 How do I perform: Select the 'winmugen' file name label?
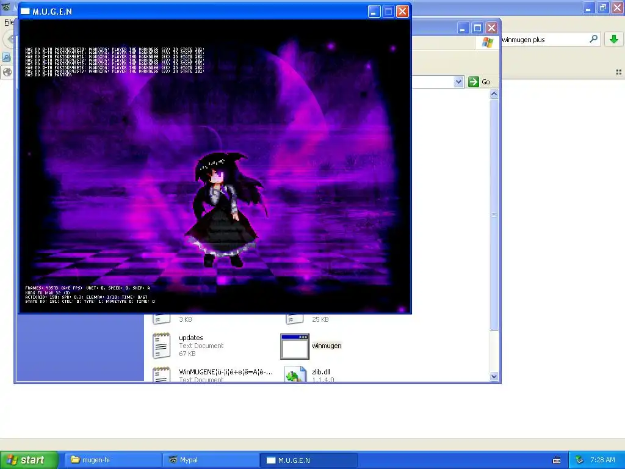coord(327,346)
